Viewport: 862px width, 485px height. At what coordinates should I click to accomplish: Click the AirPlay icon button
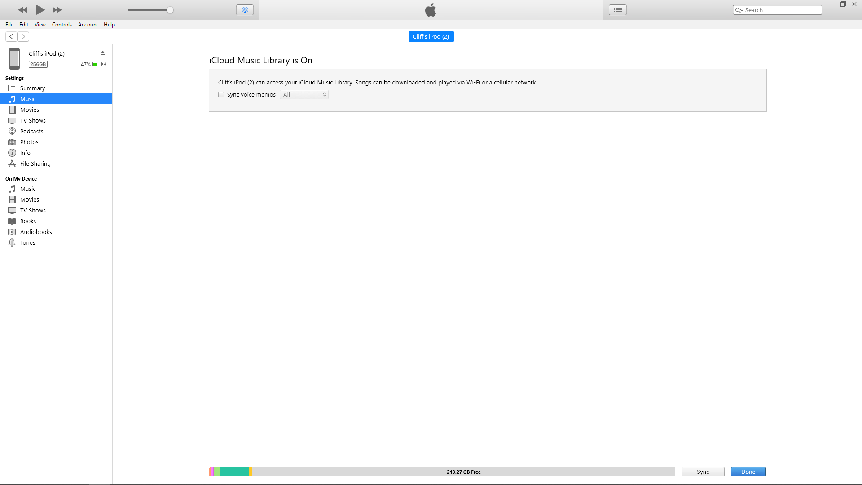coord(245,10)
